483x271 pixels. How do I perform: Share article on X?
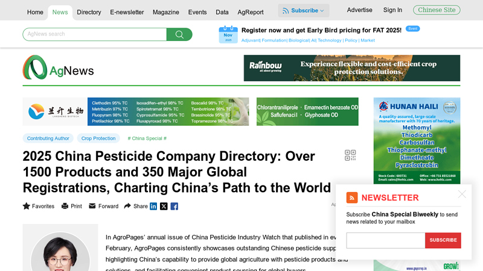164,206
